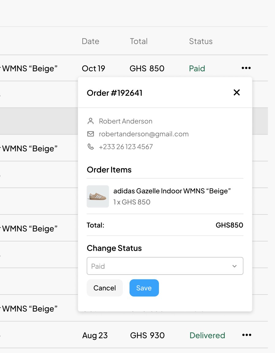Cancel the order status change
Screen dimensions: 275x353
[x=105, y=288]
